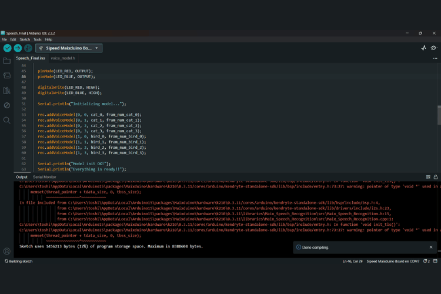Click the pinMode(LED_BLUE, OUTPUT) code line
Image resolution: width=441 pixels, height=294 pixels.
pos(66,76)
